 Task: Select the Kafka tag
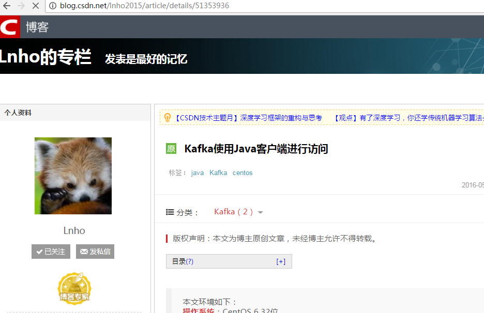coord(218,173)
